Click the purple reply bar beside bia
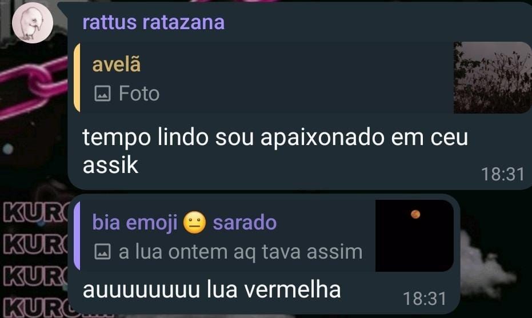The height and width of the screenshot is (318, 532). [x=77, y=236]
